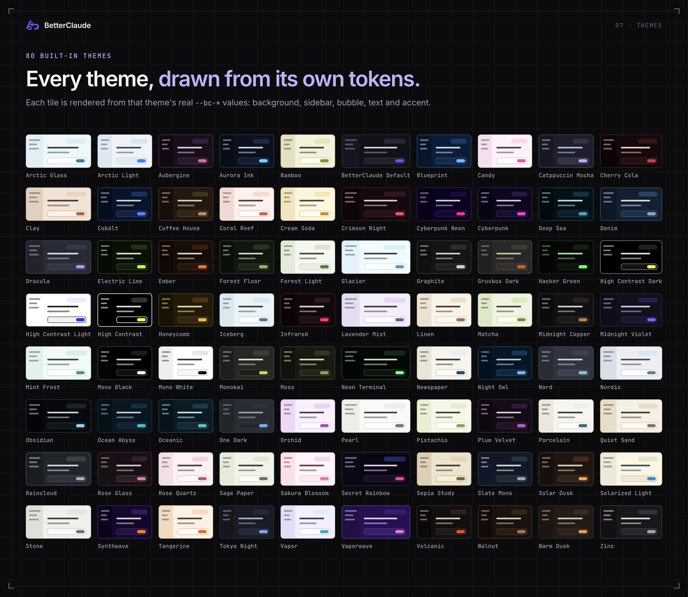Select the Sakura Blossom theme tile
Viewport: 688px width, 597px height.
307,469
